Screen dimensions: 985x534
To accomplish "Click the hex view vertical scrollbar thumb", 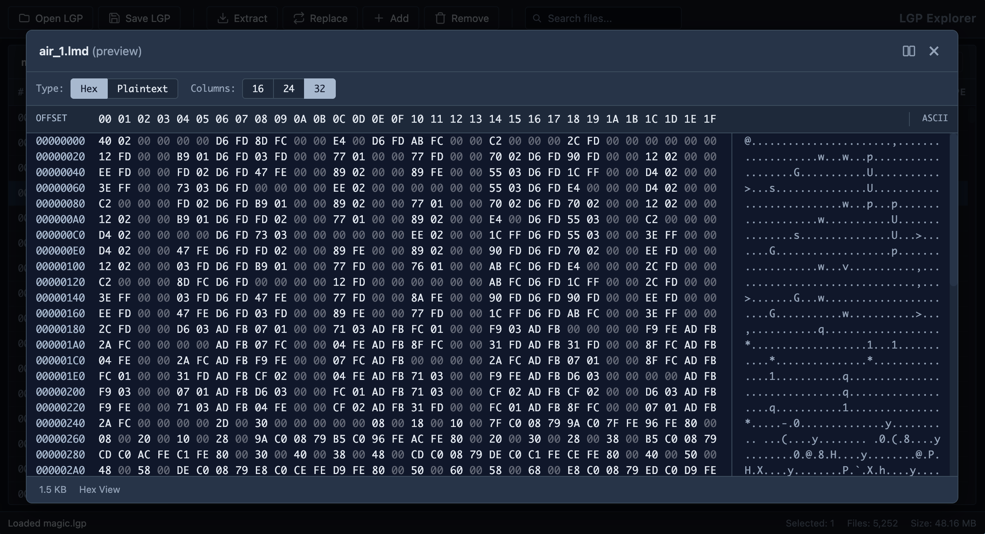I will click(x=953, y=210).
